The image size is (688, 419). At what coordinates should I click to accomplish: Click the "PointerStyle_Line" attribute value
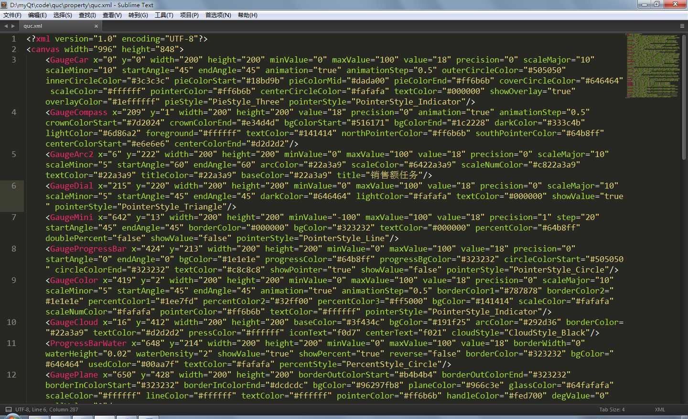(344, 238)
